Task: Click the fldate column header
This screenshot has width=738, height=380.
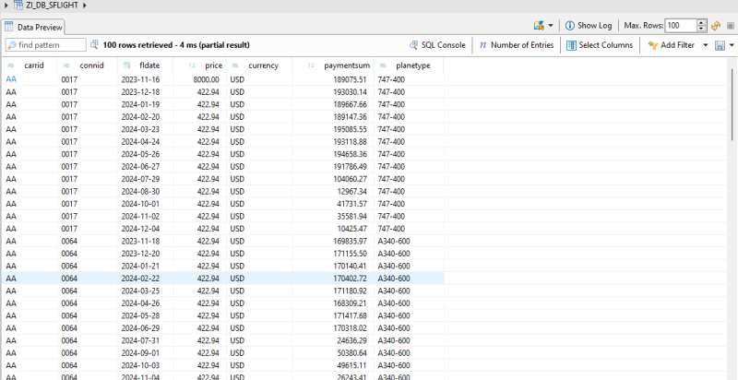Action: [x=149, y=65]
